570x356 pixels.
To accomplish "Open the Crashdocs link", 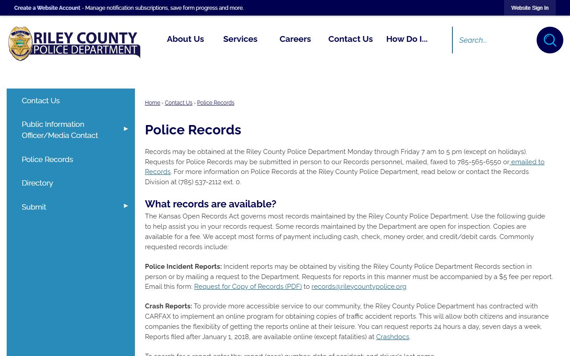I will (x=393, y=337).
